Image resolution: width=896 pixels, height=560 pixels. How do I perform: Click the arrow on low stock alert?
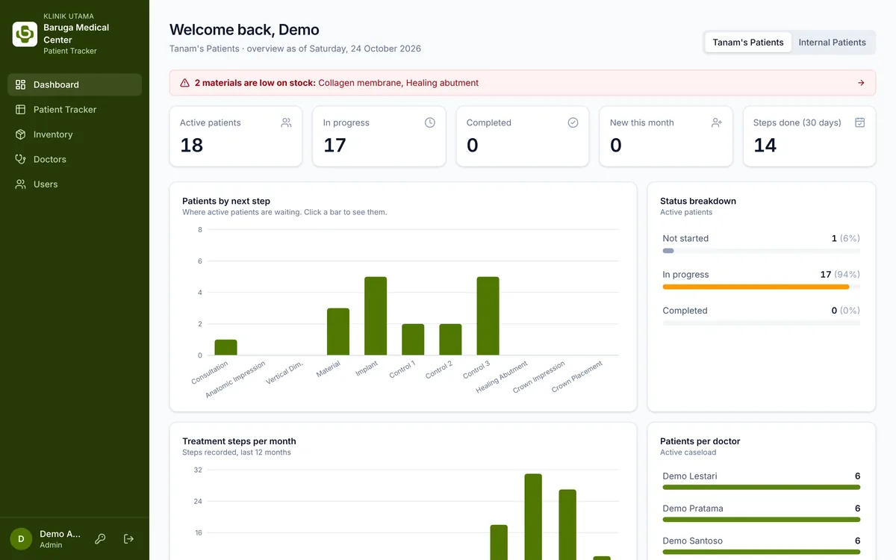[861, 83]
